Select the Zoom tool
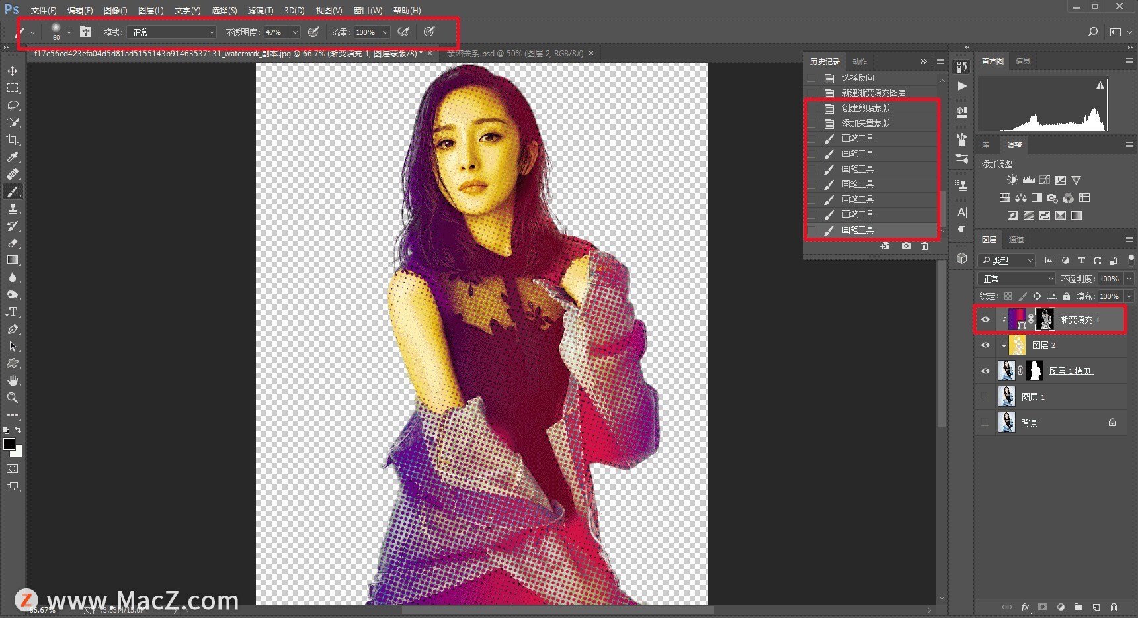 [13, 398]
